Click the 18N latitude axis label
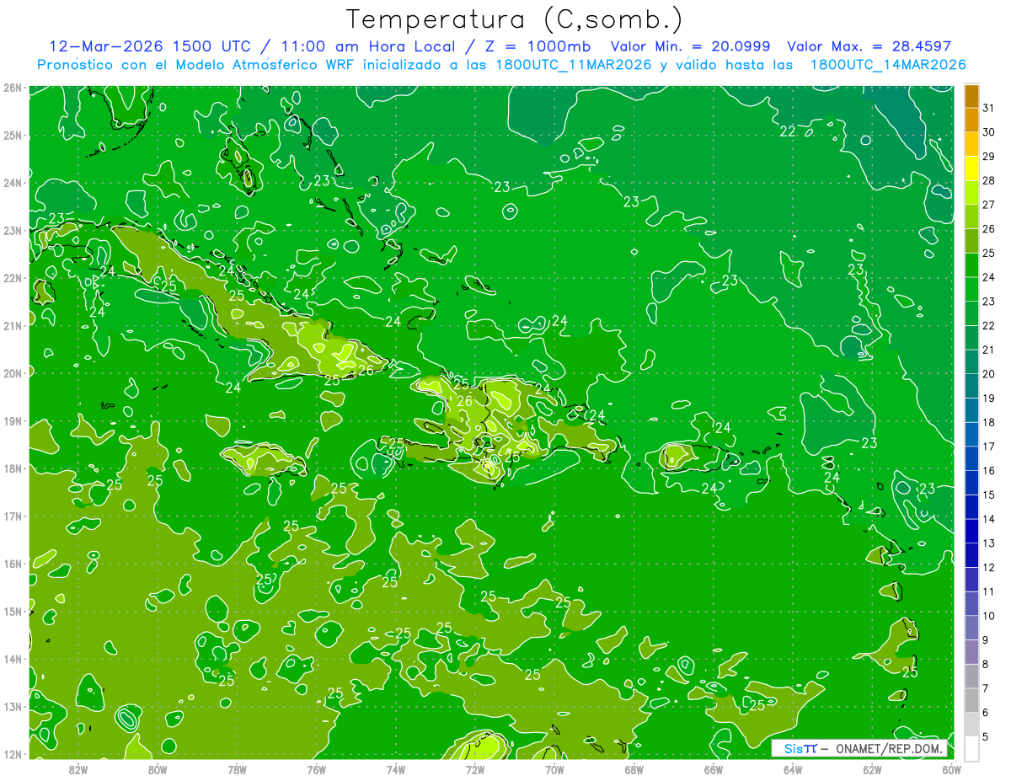This screenshot has height=781, width=1011. point(12,468)
